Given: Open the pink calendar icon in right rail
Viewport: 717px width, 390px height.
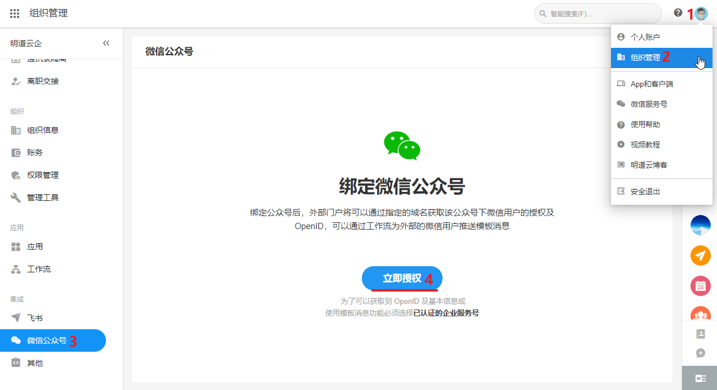Looking at the screenshot, I should click(700, 286).
